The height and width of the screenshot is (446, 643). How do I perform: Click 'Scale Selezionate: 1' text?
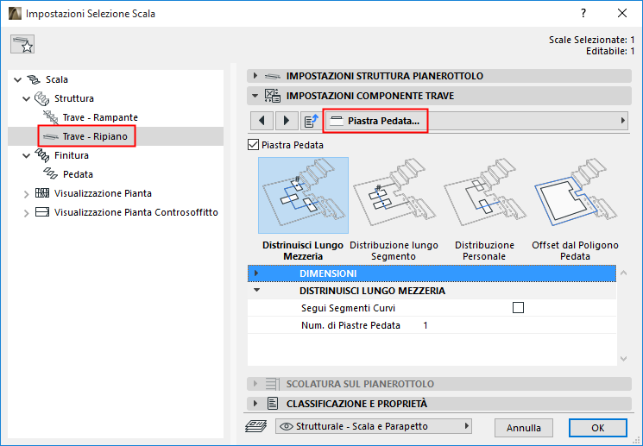coord(592,40)
